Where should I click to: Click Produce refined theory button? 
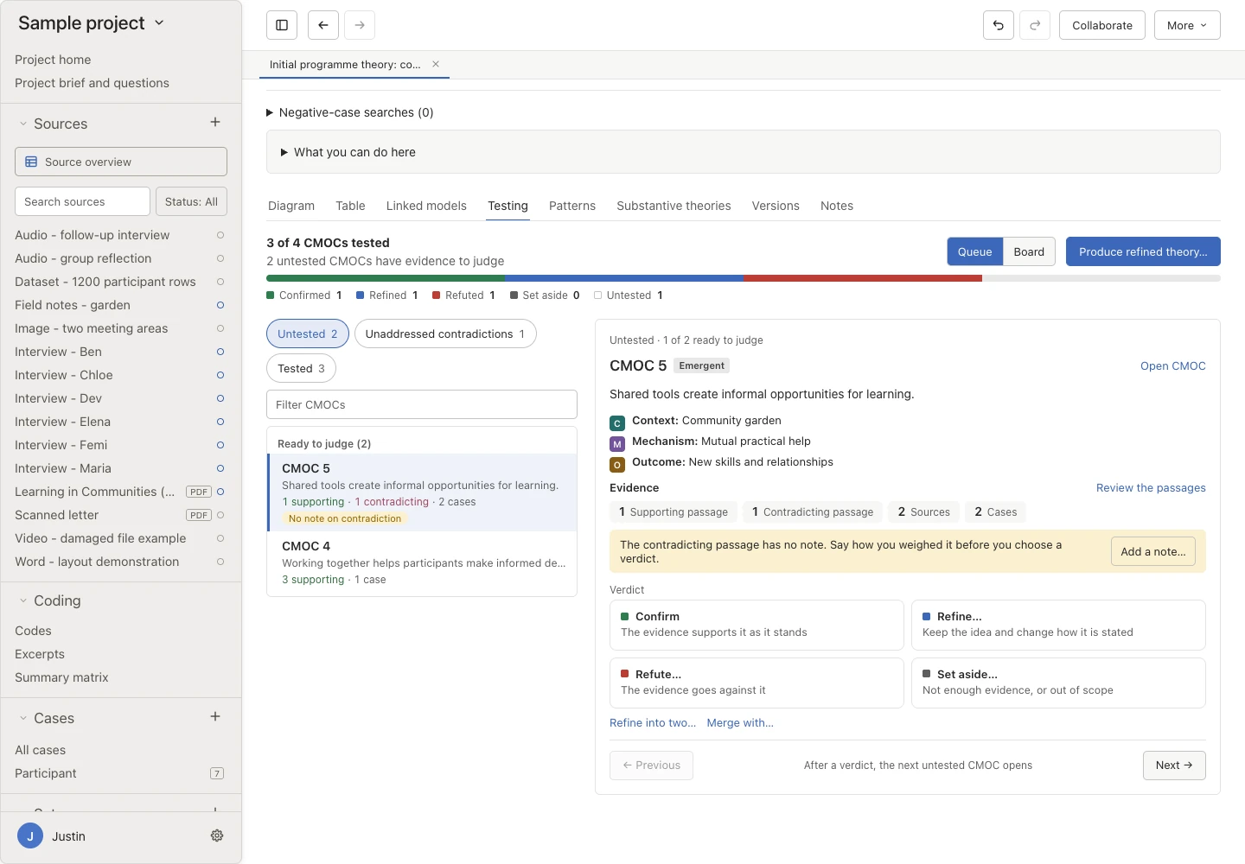[x=1143, y=251]
